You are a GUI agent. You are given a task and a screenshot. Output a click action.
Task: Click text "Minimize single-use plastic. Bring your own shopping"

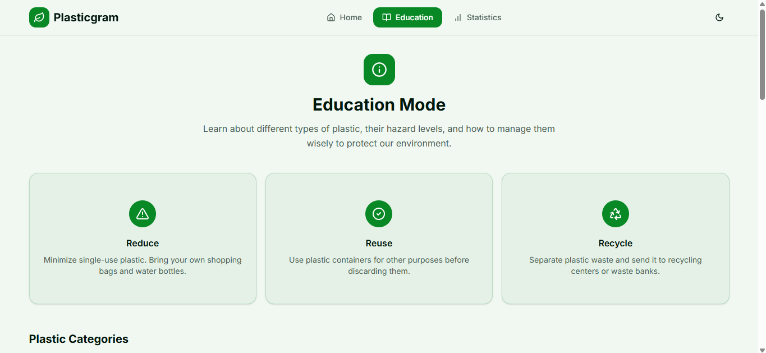(x=143, y=260)
